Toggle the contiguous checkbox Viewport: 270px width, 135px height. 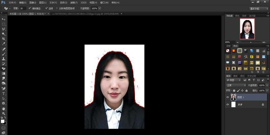(46, 8)
